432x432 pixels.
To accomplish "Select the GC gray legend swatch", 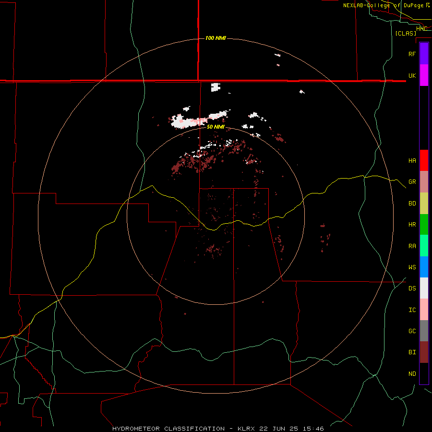I will [424, 331].
